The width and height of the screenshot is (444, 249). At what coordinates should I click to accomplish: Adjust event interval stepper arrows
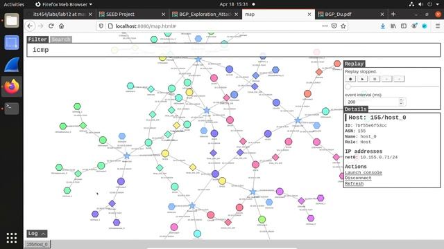coord(401,102)
